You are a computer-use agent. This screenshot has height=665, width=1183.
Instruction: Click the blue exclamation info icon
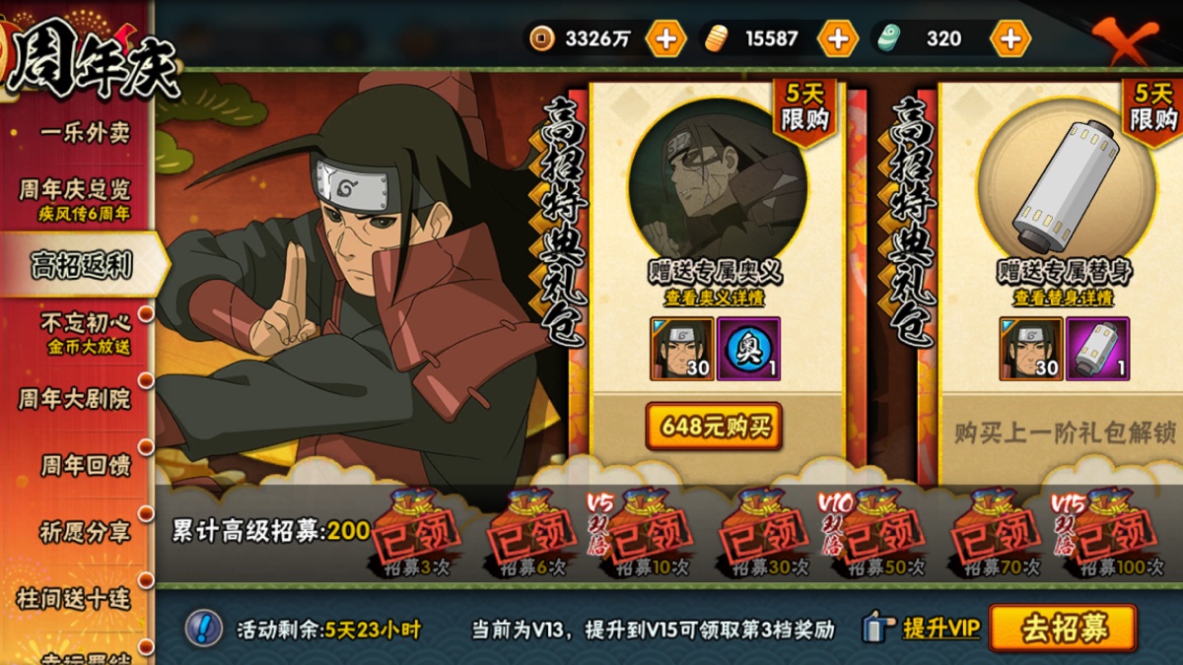[x=202, y=628]
